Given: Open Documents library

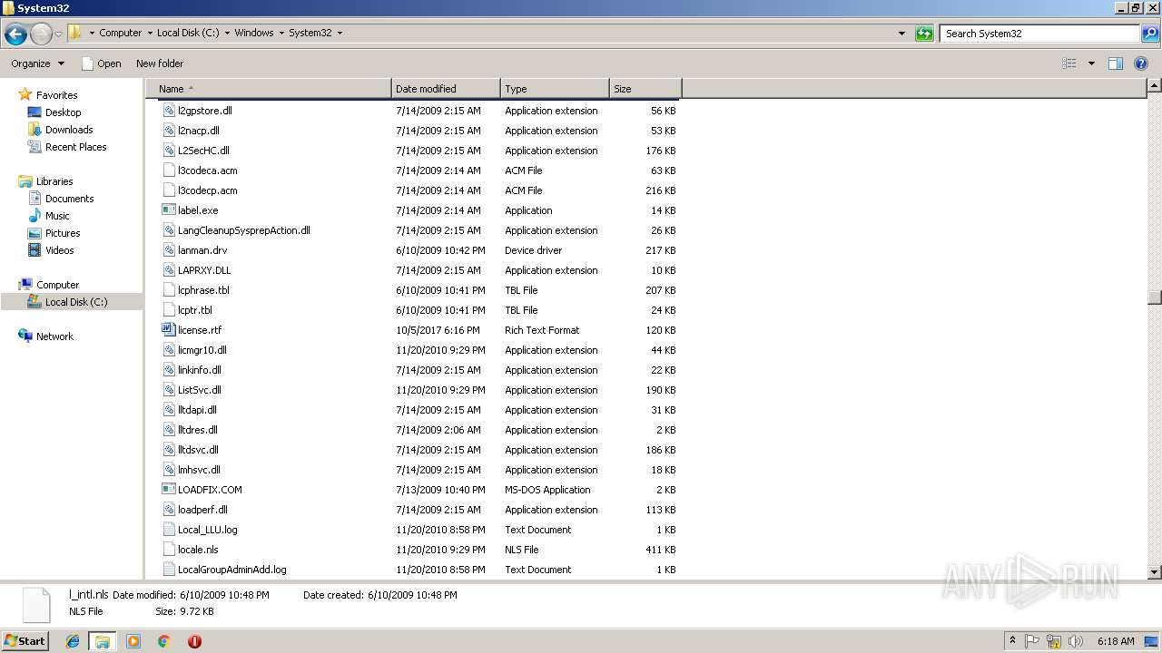Looking at the screenshot, I should click(69, 199).
